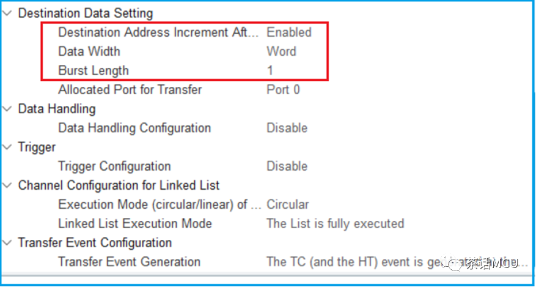The image size is (536, 287).
Task: Select the Data Width row label
Action: click(x=89, y=51)
